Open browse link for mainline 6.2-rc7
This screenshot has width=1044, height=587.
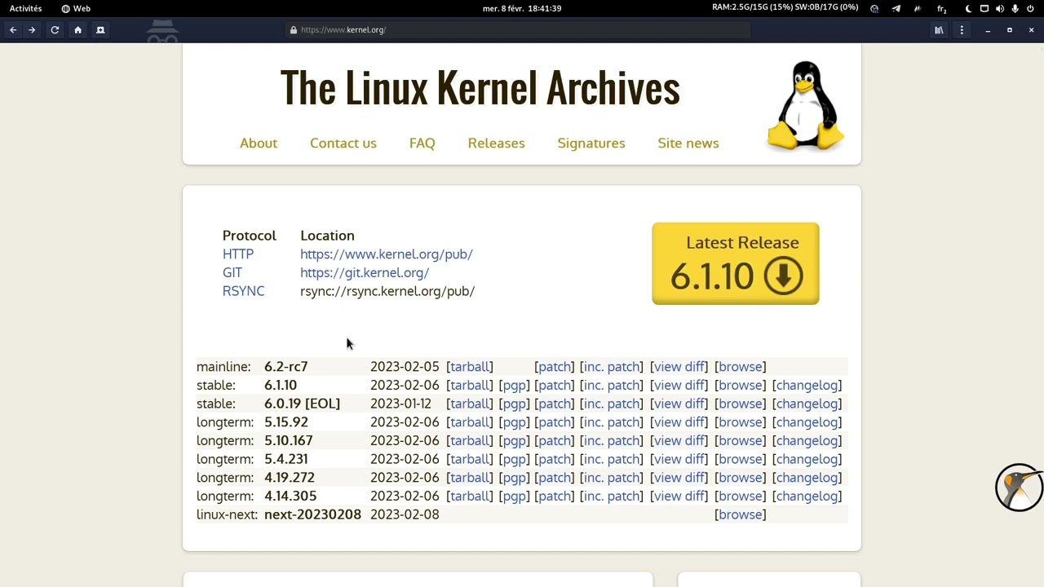point(741,367)
